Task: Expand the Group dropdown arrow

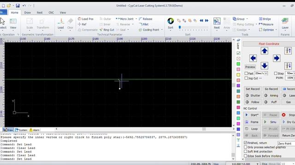Action: tap(247, 19)
